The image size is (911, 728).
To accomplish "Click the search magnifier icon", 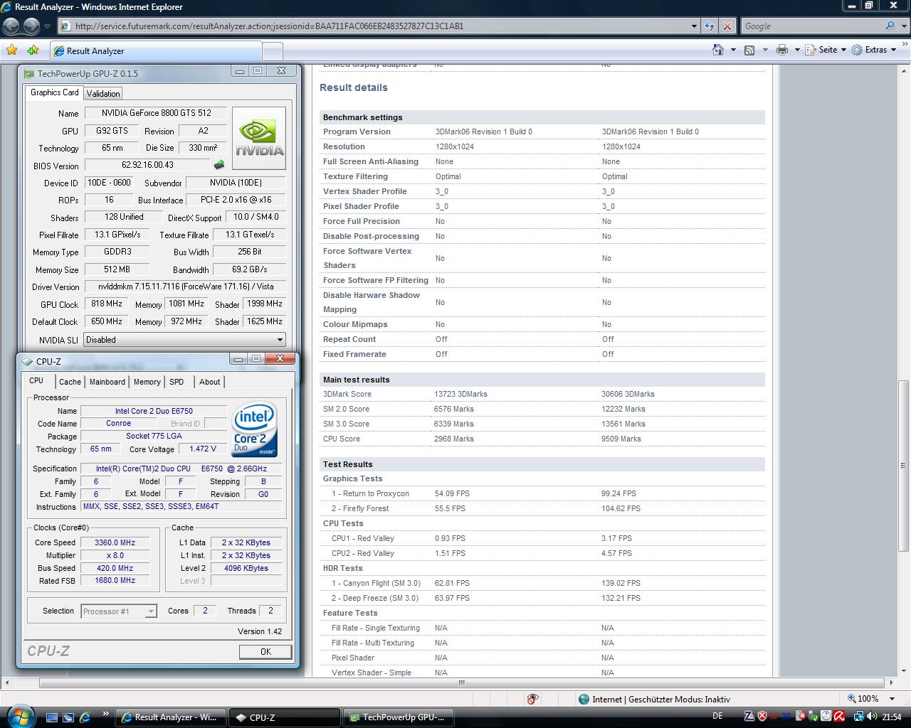I will (x=890, y=26).
